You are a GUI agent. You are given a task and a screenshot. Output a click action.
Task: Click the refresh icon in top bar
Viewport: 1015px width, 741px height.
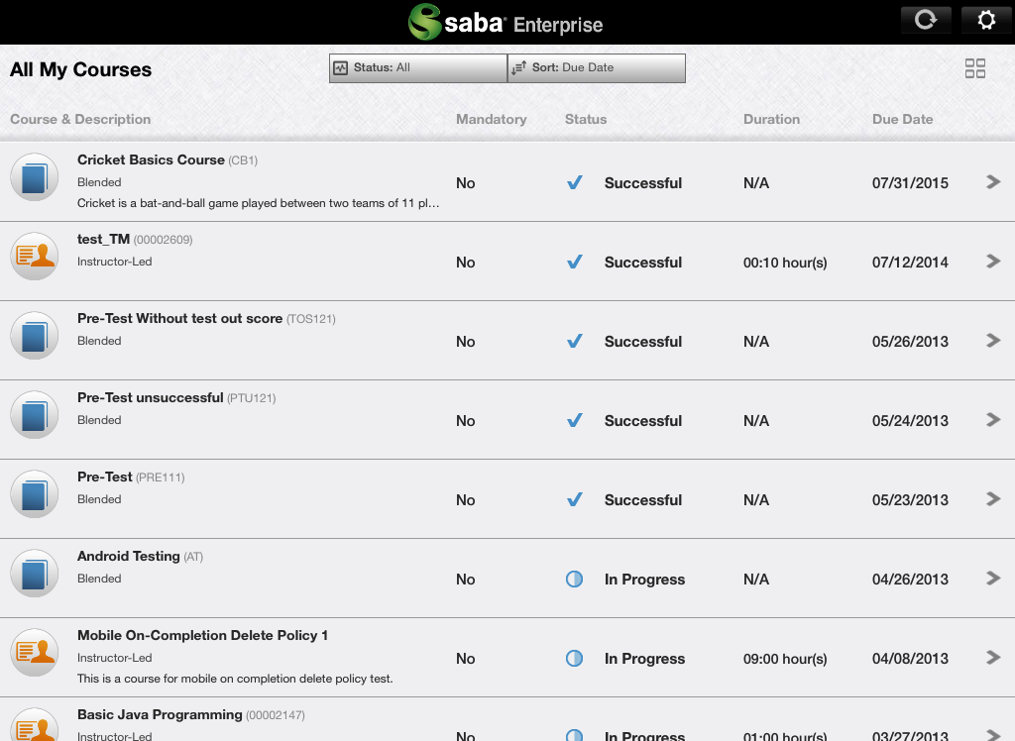(926, 20)
